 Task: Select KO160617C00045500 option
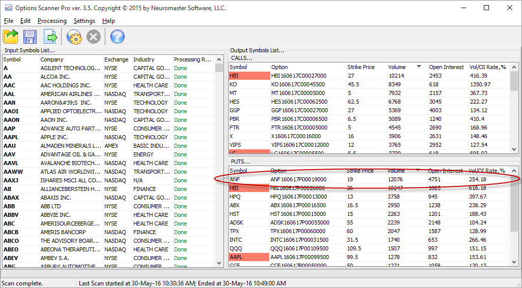click(x=298, y=84)
